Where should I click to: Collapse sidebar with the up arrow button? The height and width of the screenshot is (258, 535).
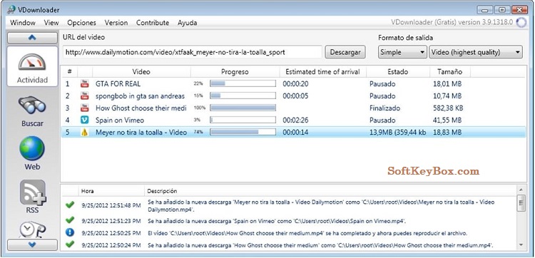(32, 38)
